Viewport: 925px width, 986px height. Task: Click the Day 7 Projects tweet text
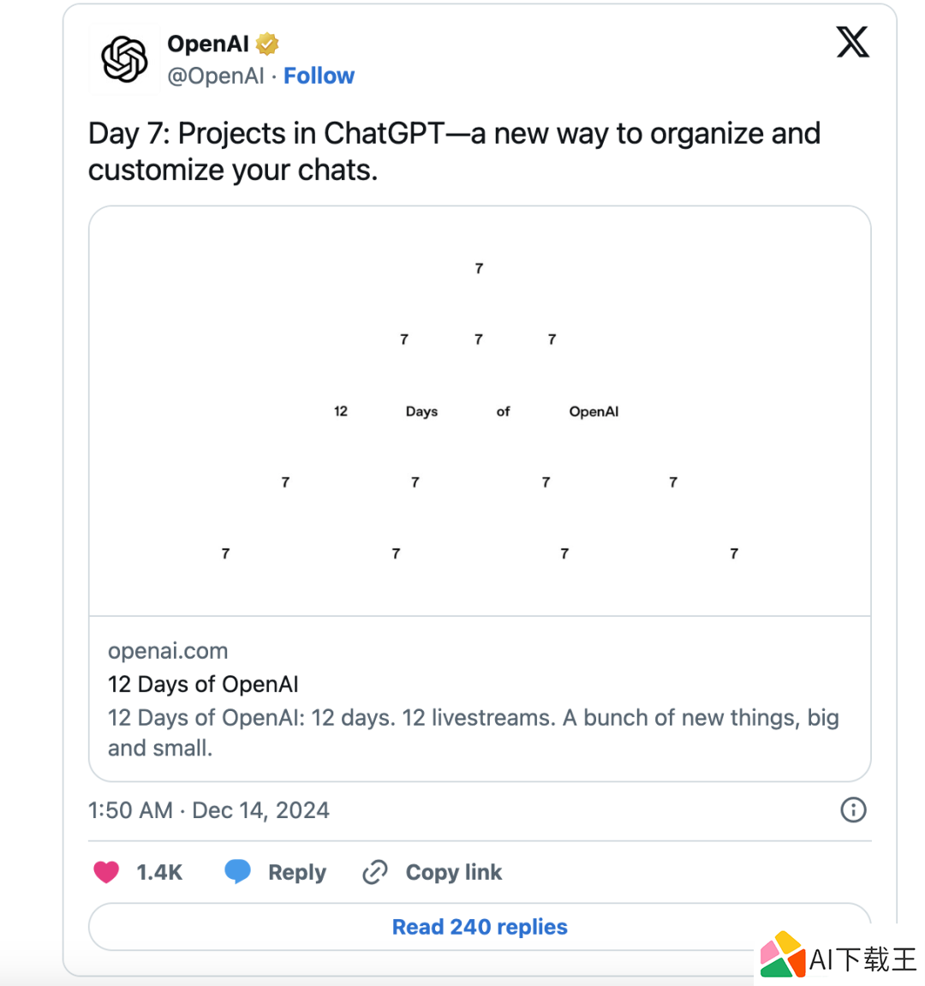point(454,152)
